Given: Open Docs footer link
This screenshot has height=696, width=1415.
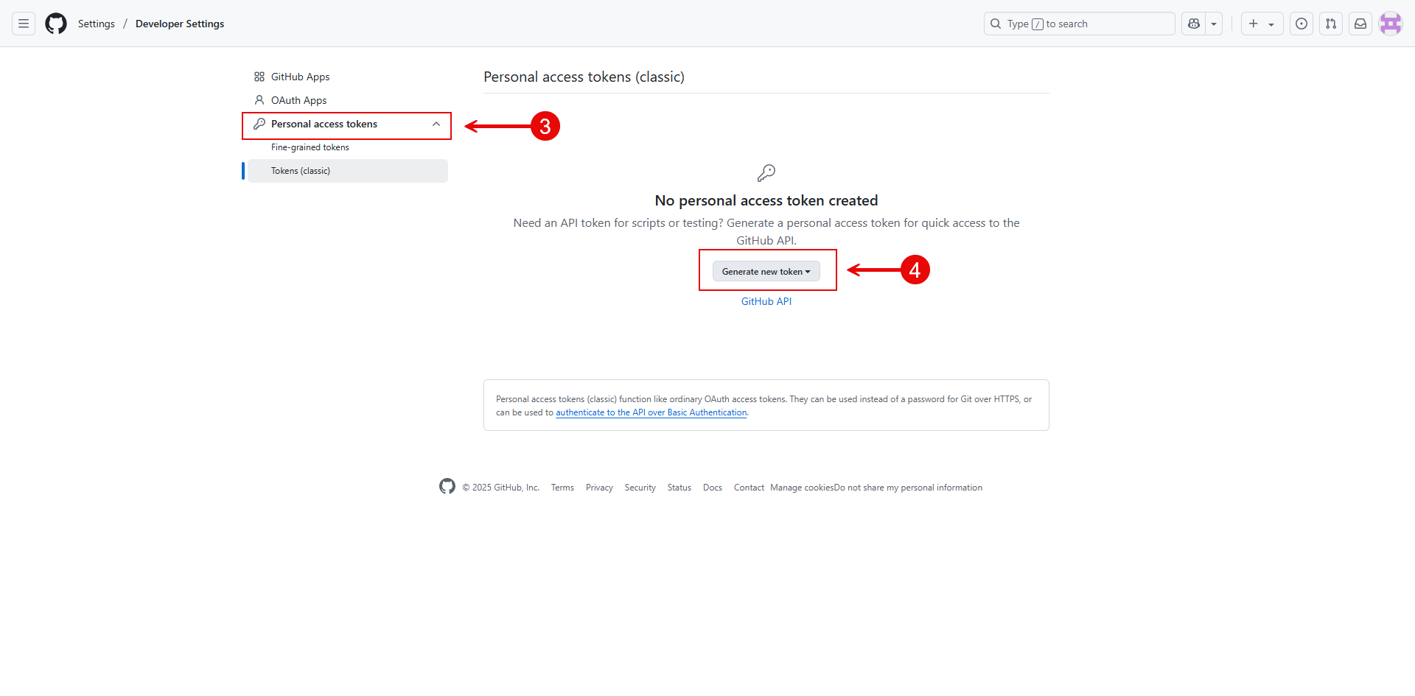Looking at the screenshot, I should (713, 488).
